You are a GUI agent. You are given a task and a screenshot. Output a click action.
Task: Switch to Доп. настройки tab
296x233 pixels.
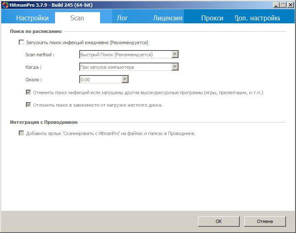tap(257, 18)
